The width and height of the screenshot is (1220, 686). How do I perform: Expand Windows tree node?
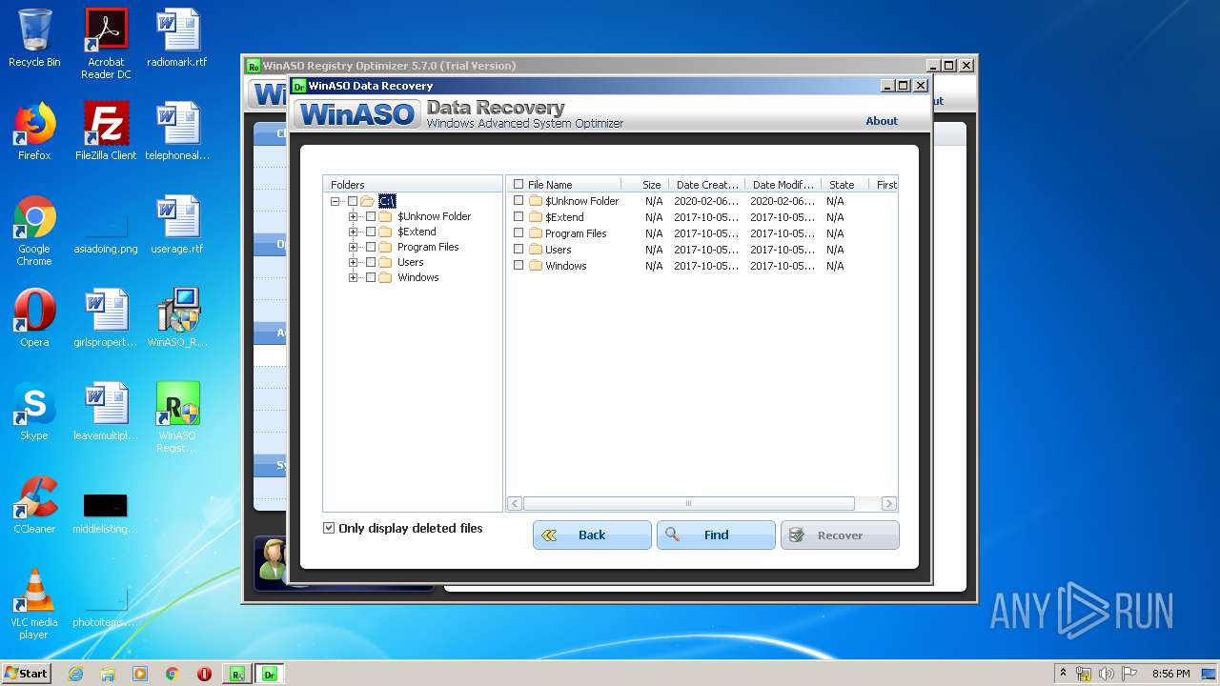(353, 277)
